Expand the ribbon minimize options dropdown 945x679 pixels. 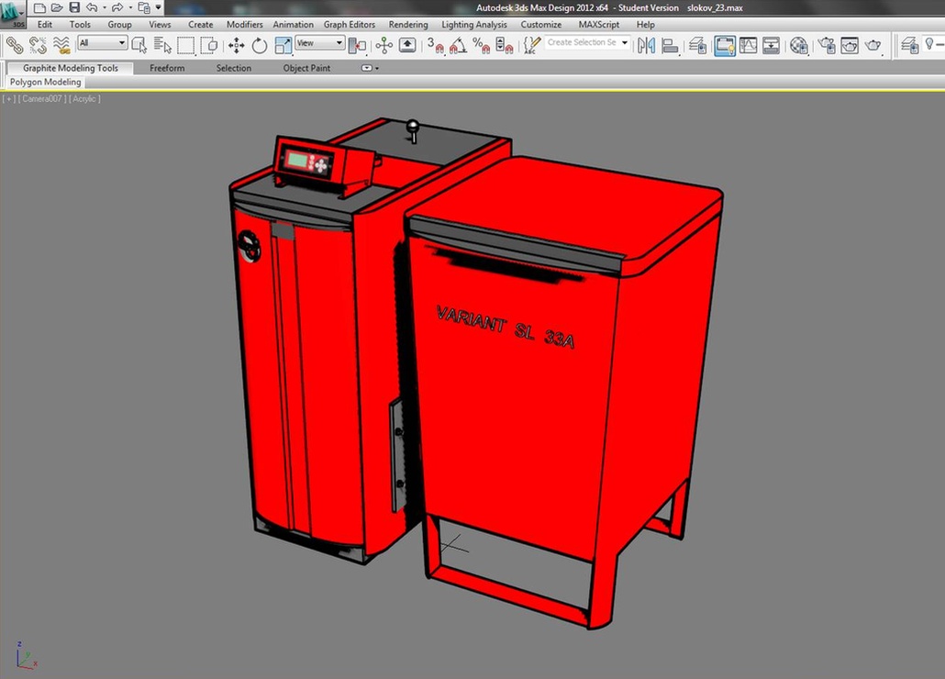pyautogui.click(x=370, y=68)
